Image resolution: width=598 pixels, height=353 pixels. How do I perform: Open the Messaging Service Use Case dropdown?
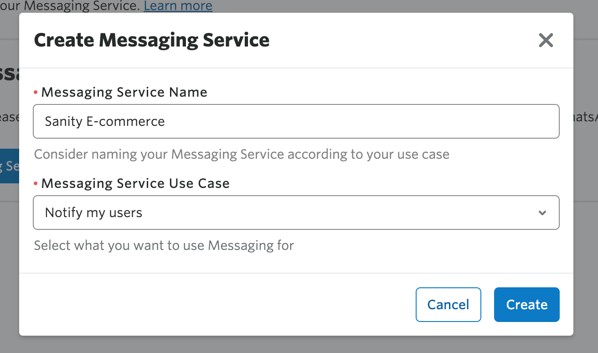pyautogui.click(x=296, y=213)
